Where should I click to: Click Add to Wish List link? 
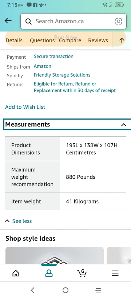(25, 107)
